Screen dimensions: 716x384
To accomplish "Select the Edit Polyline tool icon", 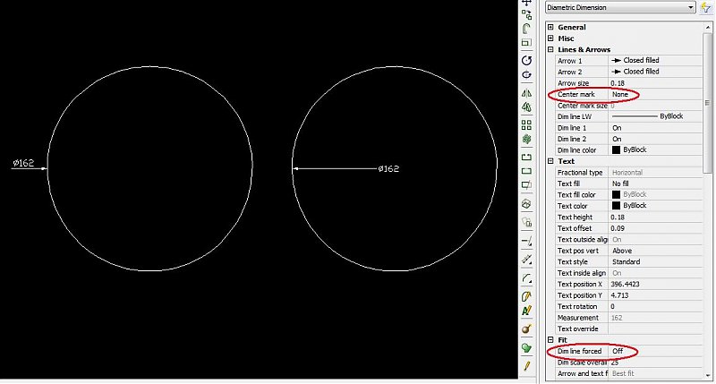I will [526, 296].
